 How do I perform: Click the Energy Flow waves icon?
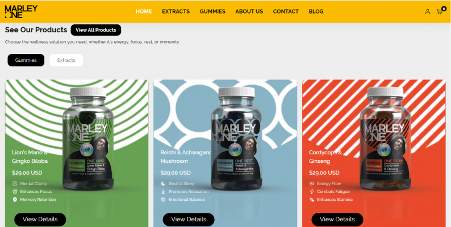pos(312,183)
